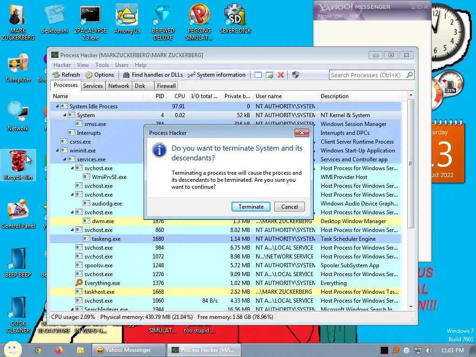Click the Firefox icon in taskbar
Image resolution: width=476 pixels, height=357 pixels.
click(59, 350)
